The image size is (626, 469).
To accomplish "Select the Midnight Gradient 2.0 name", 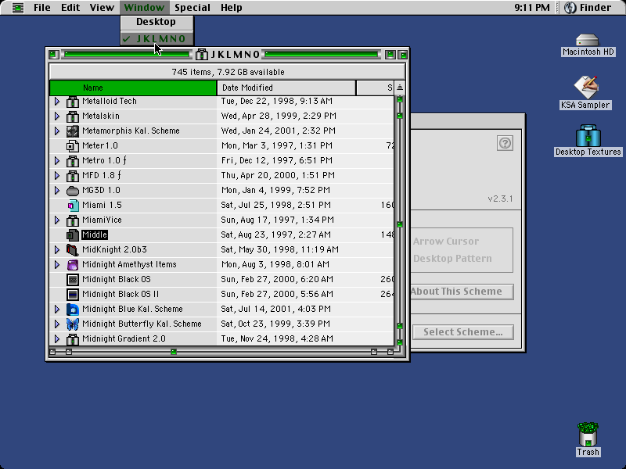I will [124, 339].
